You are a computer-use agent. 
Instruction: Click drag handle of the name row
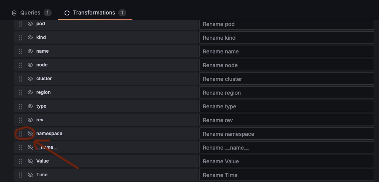[21, 51]
